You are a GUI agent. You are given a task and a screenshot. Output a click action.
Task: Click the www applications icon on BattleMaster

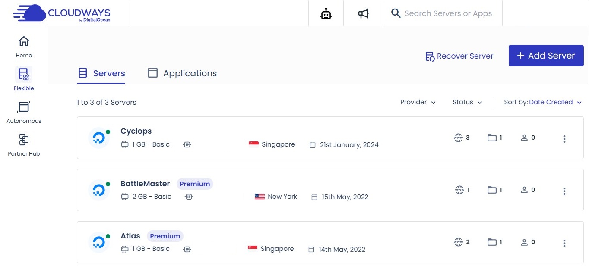tap(459, 190)
